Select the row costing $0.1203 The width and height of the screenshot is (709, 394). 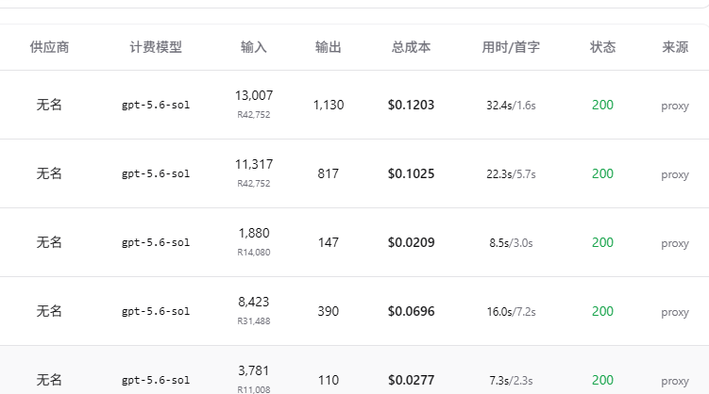coord(355,105)
